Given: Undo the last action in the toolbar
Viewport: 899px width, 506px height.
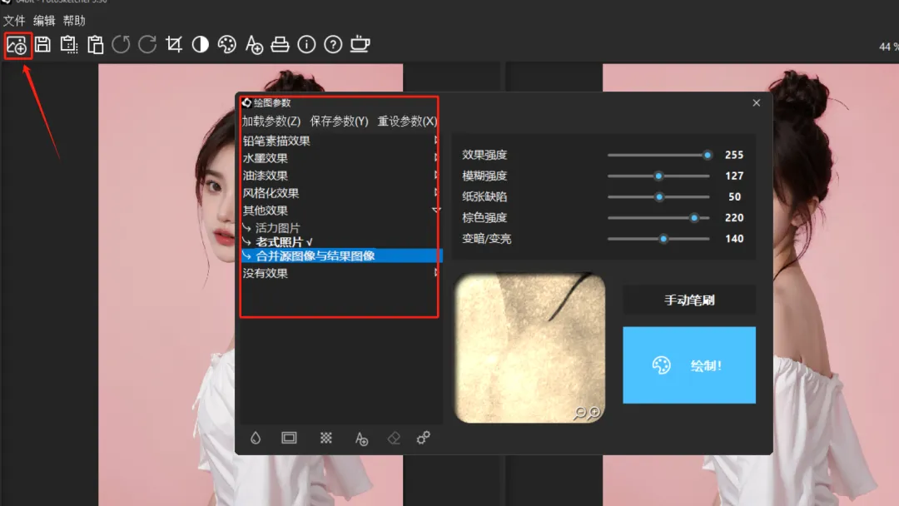Looking at the screenshot, I should (x=121, y=44).
